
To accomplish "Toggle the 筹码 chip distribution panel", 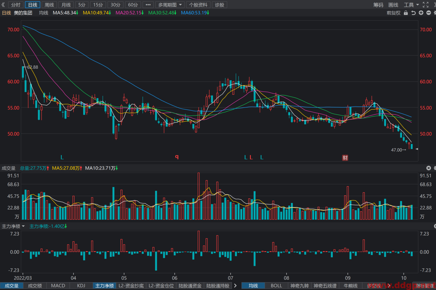I will (378, 5).
